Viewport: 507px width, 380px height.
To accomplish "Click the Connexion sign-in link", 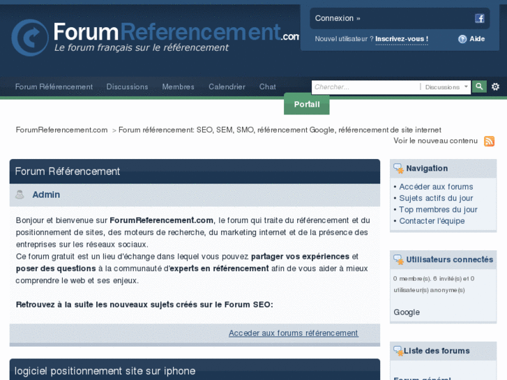I will point(338,18).
